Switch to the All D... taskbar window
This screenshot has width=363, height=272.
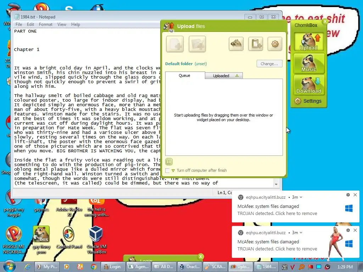[164, 267]
